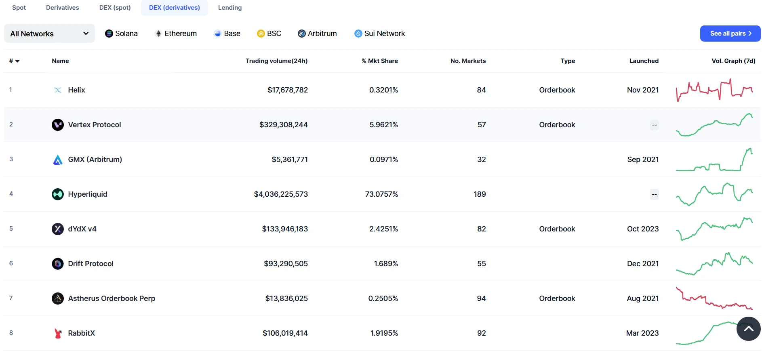Viewport: 762px width, 351px height.
Task: Open the Helix exchange link
Action: [76, 90]
